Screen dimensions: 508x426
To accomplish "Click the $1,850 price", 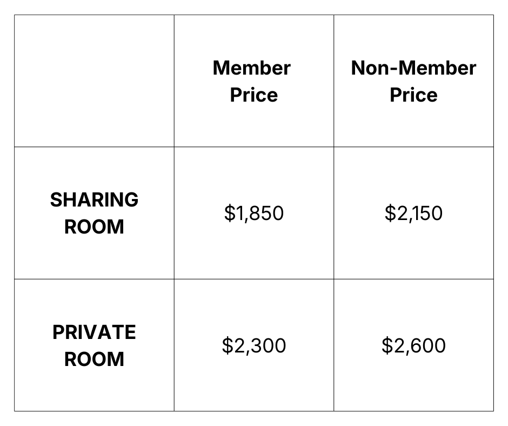I will 253,213.
